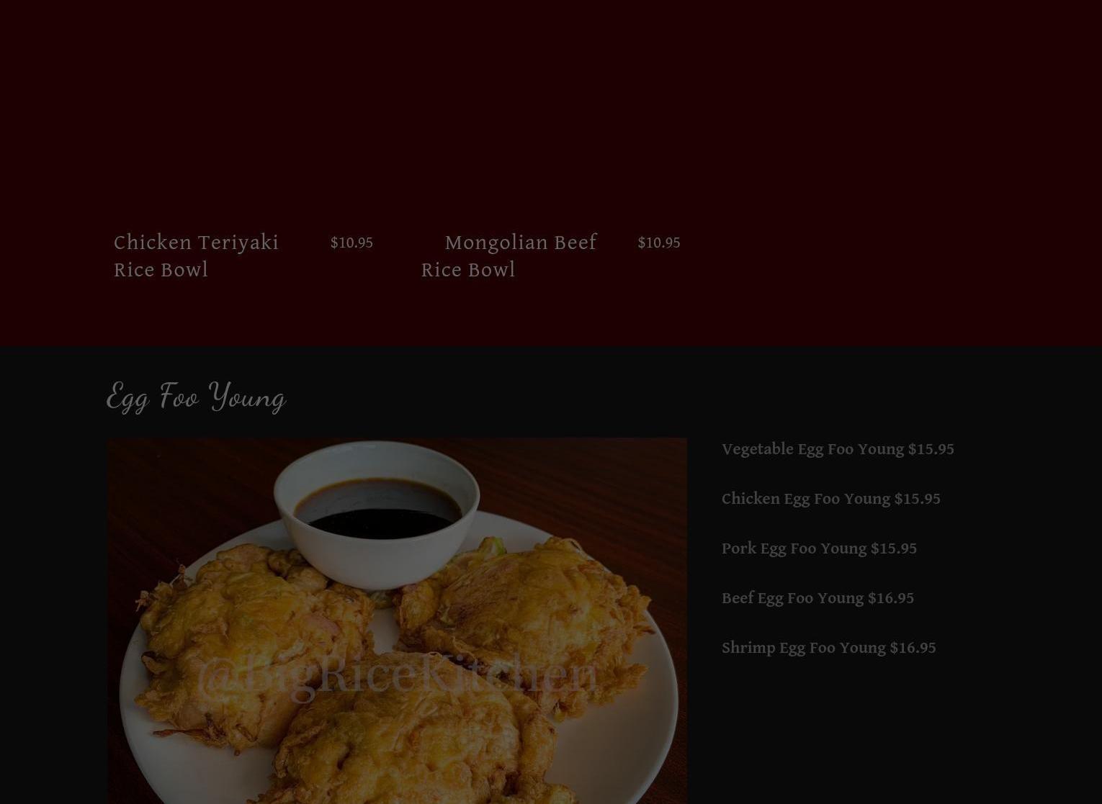Click the $15.95 price beside Pork Egg Foo Young

click(x=893, y=548)
